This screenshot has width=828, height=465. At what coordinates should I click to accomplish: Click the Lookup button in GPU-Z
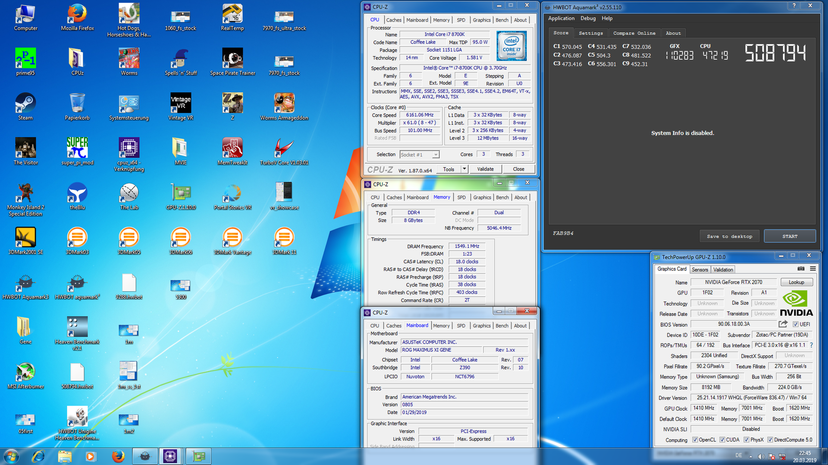(797, 282)
